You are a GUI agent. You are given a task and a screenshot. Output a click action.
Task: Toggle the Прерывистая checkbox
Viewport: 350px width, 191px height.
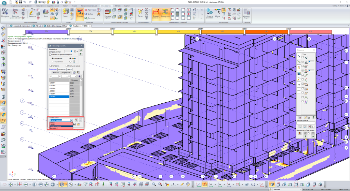click(50, 52)
